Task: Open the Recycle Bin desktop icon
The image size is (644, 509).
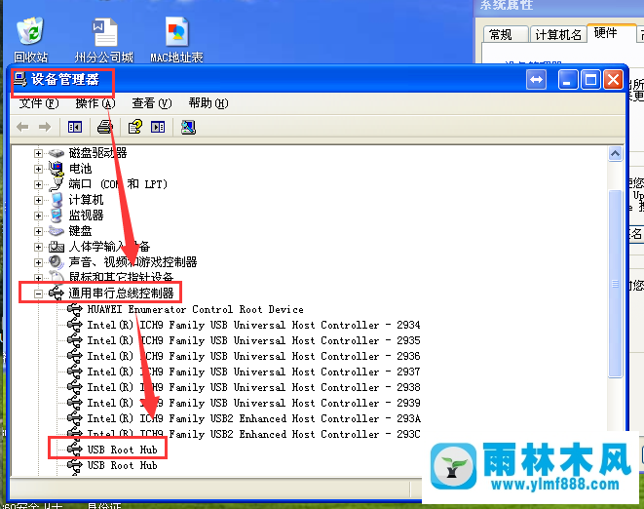Action: coord(30,31)
